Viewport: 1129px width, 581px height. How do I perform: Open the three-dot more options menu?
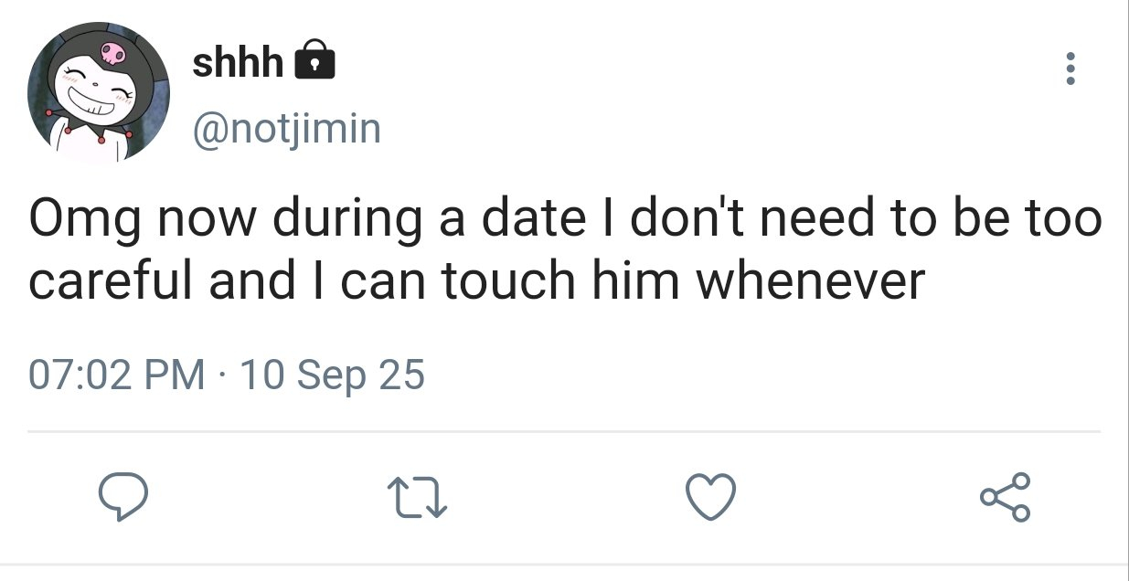pos(1070,69)
